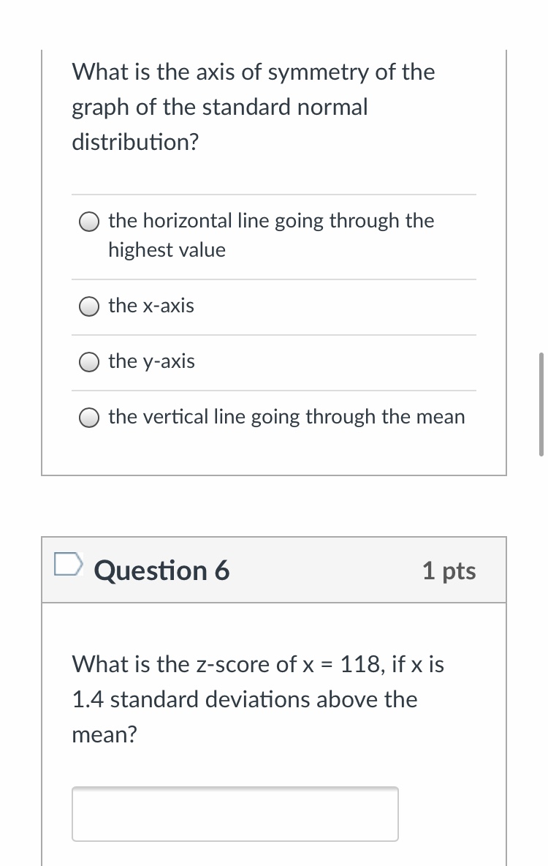Pick the y-axis radio button
Image resolution: width=548 pixels, height=866 pixels.
[89, 362]
